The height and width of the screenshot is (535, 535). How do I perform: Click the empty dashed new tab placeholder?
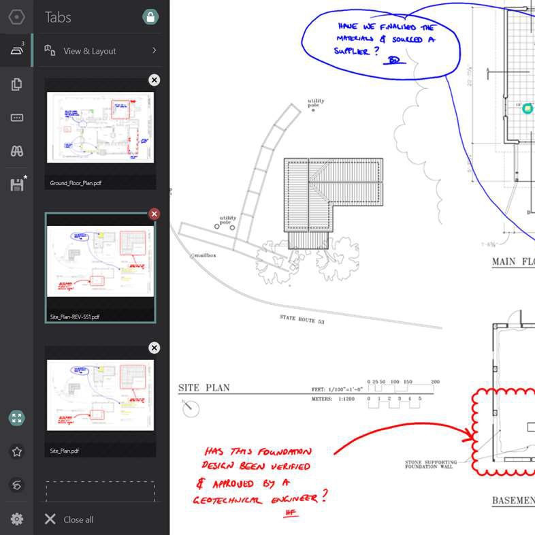pyautogui.click(x=100, y=491)
